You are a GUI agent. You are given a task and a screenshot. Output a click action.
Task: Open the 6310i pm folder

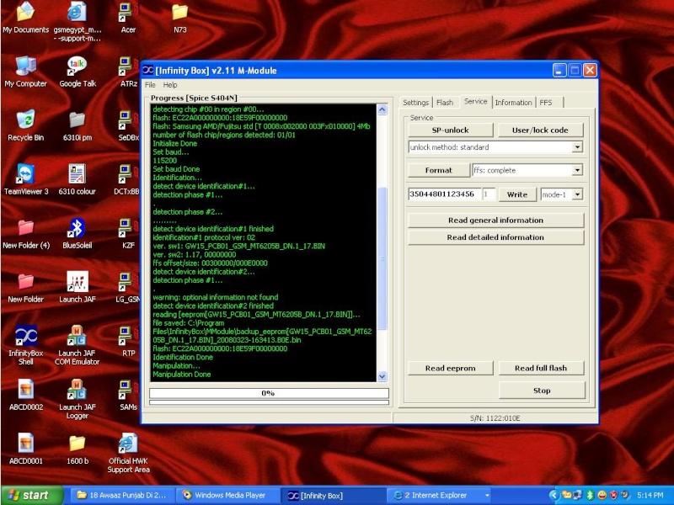click(x=78, y=125)
